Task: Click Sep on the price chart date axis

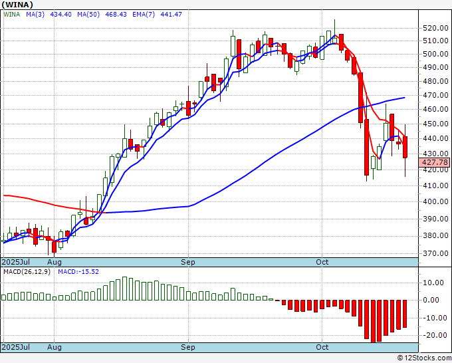Action: point(188,262)
